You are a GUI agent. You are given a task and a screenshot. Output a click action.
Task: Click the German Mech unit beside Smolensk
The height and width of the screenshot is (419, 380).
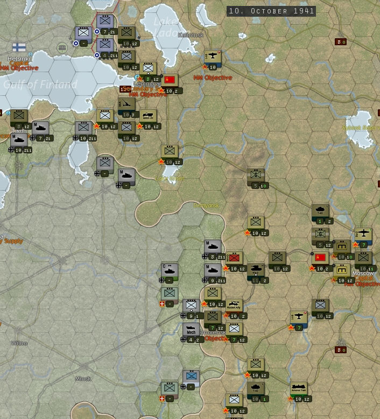click(191, 329)
